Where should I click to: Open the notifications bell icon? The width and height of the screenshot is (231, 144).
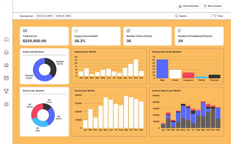click(x=6, y=52)
